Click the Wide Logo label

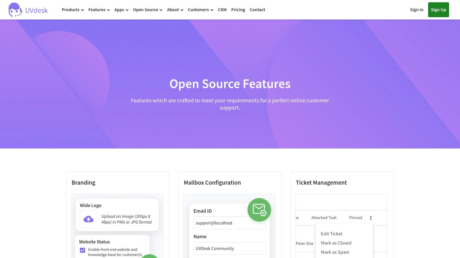point(91,205)
